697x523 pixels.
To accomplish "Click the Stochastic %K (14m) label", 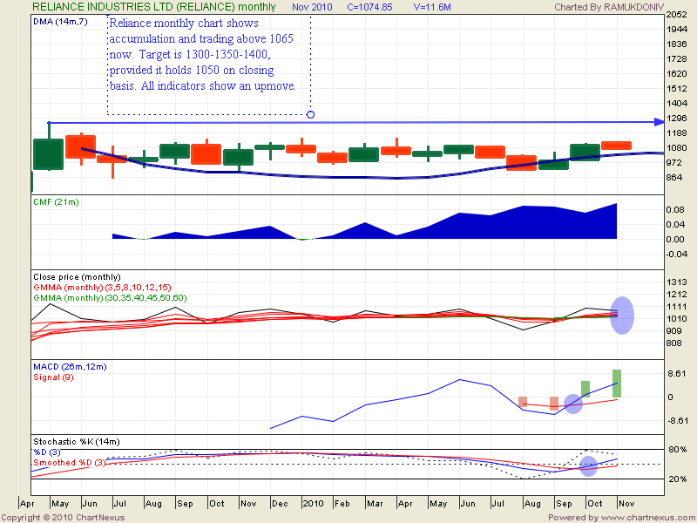I will click(77, 442).
